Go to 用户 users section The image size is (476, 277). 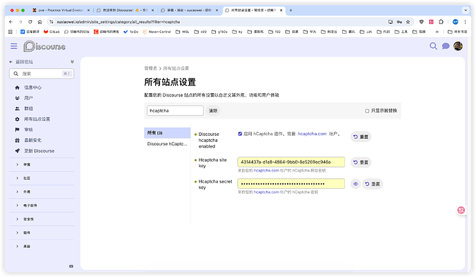[28, 98]
